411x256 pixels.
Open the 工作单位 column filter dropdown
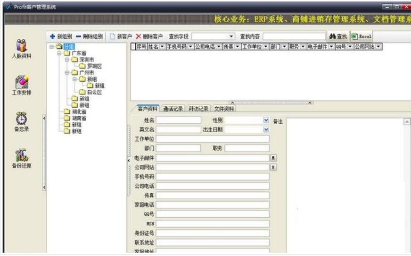coord(265,47)
